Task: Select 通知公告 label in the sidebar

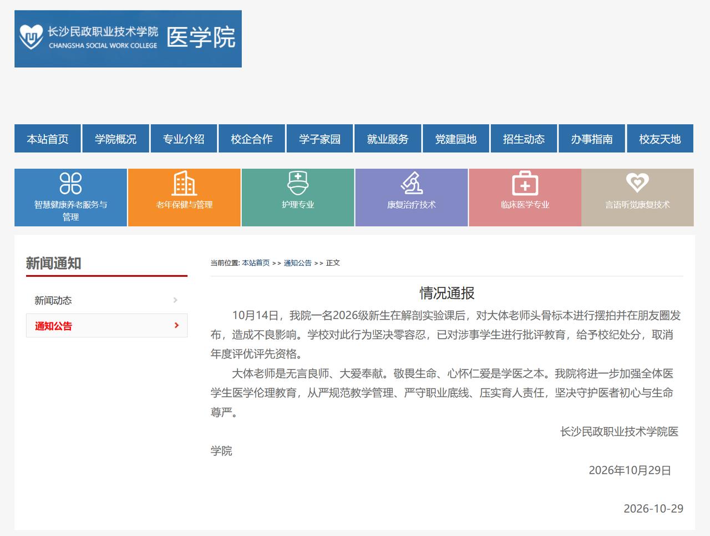Action: [x=53, y=326]
